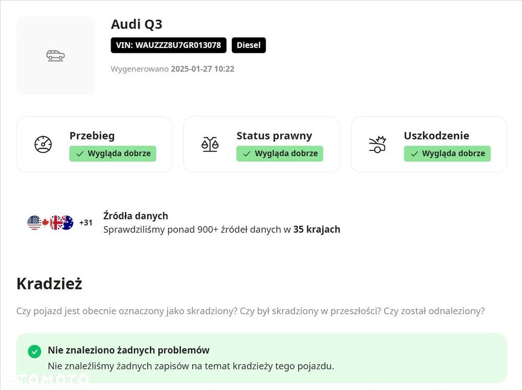Click the Canada flag icon
522x390 pixels.
(45, 222)
